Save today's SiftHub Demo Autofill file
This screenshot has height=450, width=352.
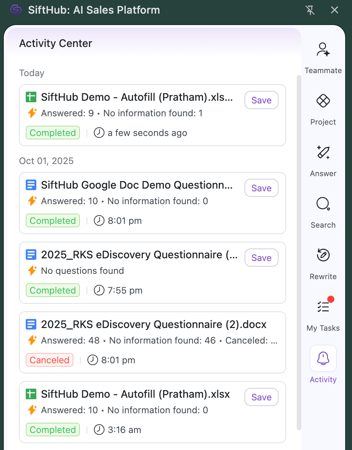261,100
